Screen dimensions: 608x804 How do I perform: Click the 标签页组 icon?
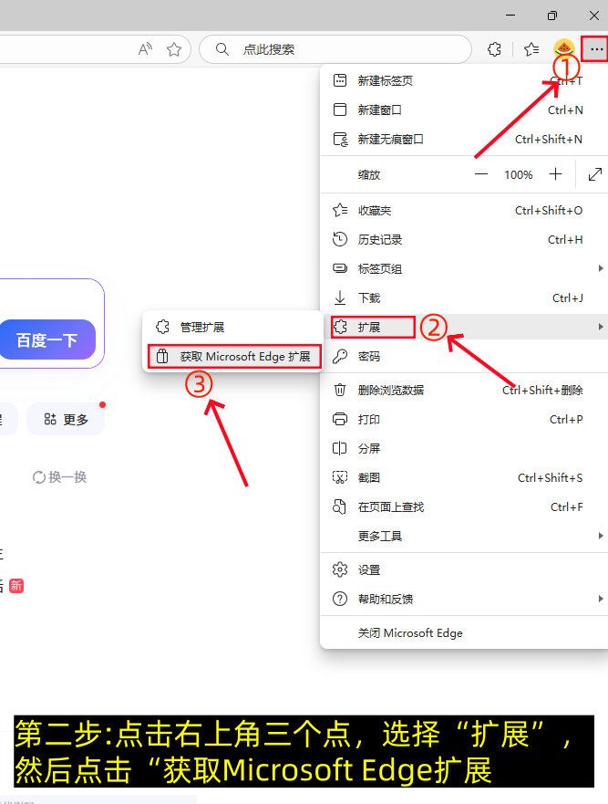click(x=340, y=268)
